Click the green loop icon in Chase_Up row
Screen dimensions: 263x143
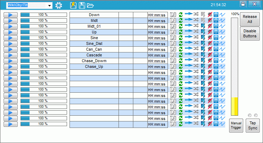click(180, 66)
